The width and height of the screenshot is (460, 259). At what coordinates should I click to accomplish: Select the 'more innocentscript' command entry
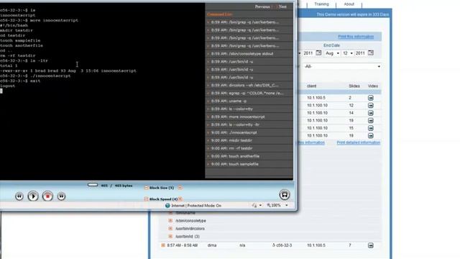tap(249, 117)
